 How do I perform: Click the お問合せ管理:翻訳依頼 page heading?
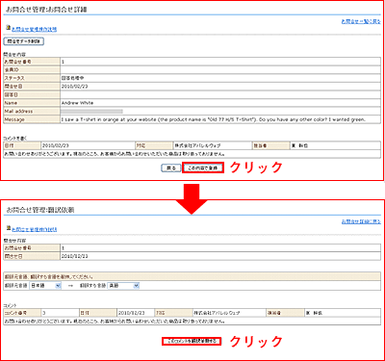(x=40, y=210)
